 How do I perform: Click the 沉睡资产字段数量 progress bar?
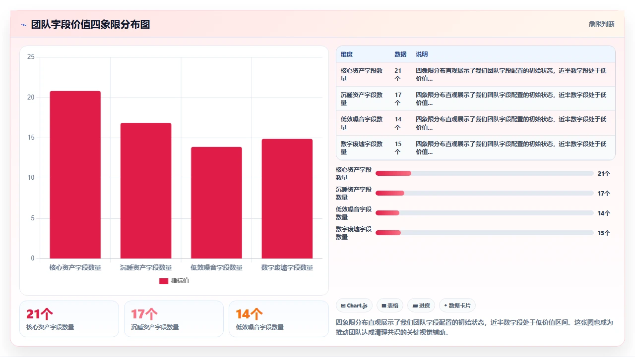click(x=485, y=193)
